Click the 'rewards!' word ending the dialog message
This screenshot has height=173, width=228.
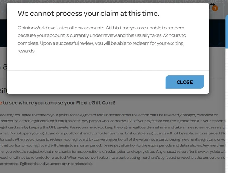[27, 51]
